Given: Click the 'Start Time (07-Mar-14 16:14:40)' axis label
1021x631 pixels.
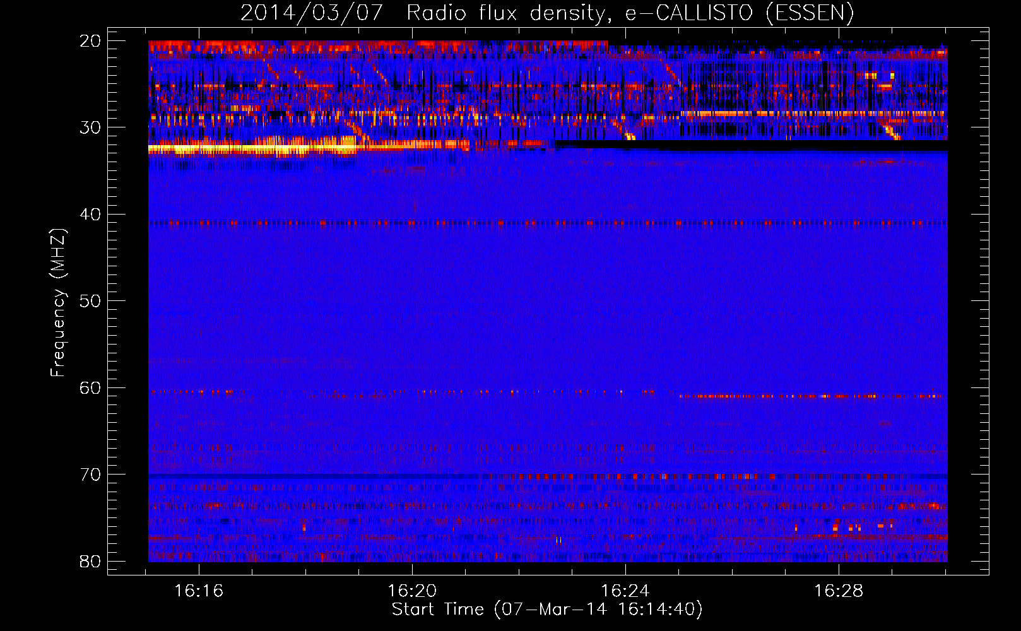Looking at the screenshot, I should coord(547,610).
